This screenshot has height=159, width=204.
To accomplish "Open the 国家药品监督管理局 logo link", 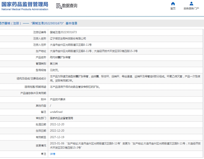I will point(25,6).
